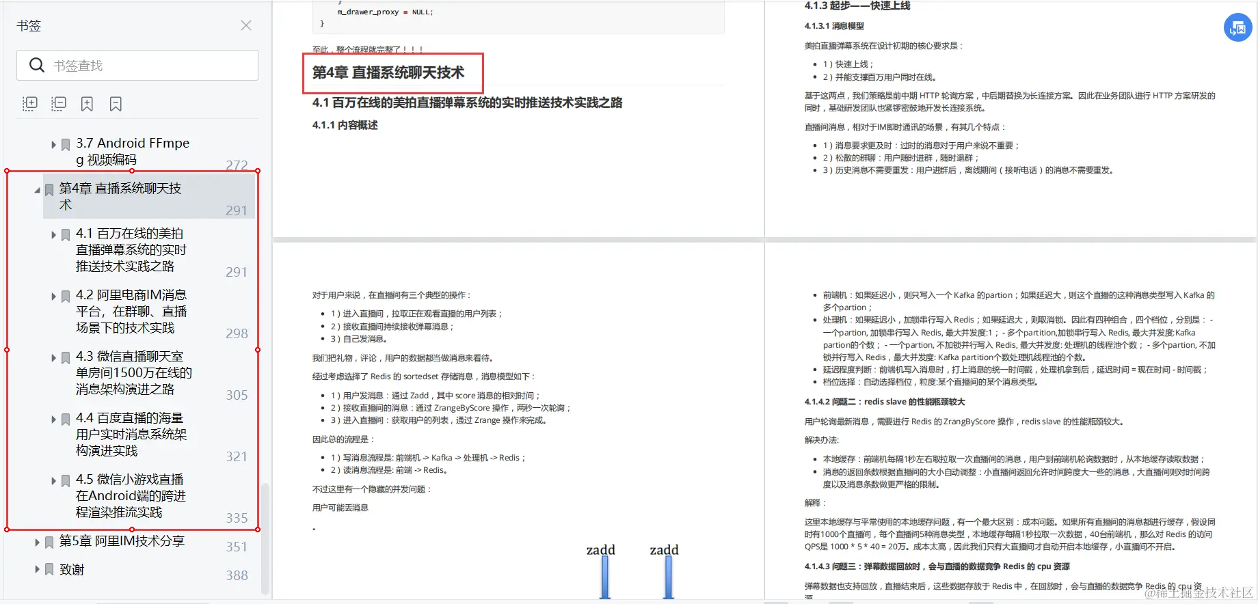Open bookmark 4.2 阿里电商IM消息平台
The height and width of the screenshot is (604, 1258).
coord(131,311)
